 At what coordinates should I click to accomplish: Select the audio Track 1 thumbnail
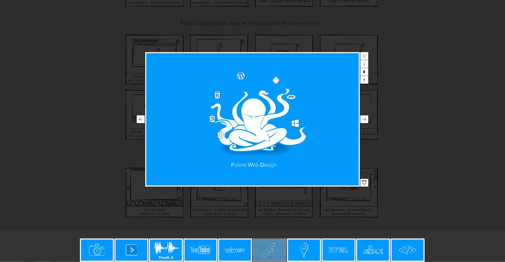tap(166, 250)
